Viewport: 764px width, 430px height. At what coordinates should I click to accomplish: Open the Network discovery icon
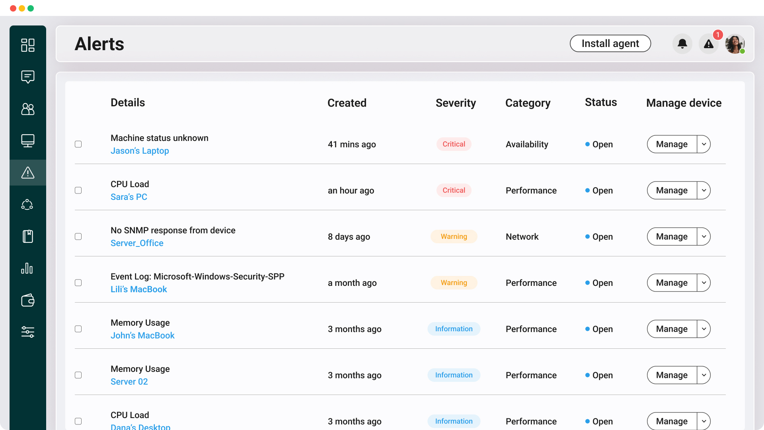click(x=28, y=204)
